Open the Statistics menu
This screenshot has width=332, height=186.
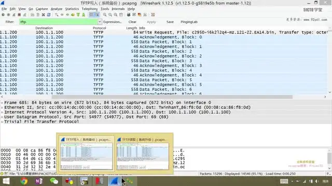click(72, 9)
